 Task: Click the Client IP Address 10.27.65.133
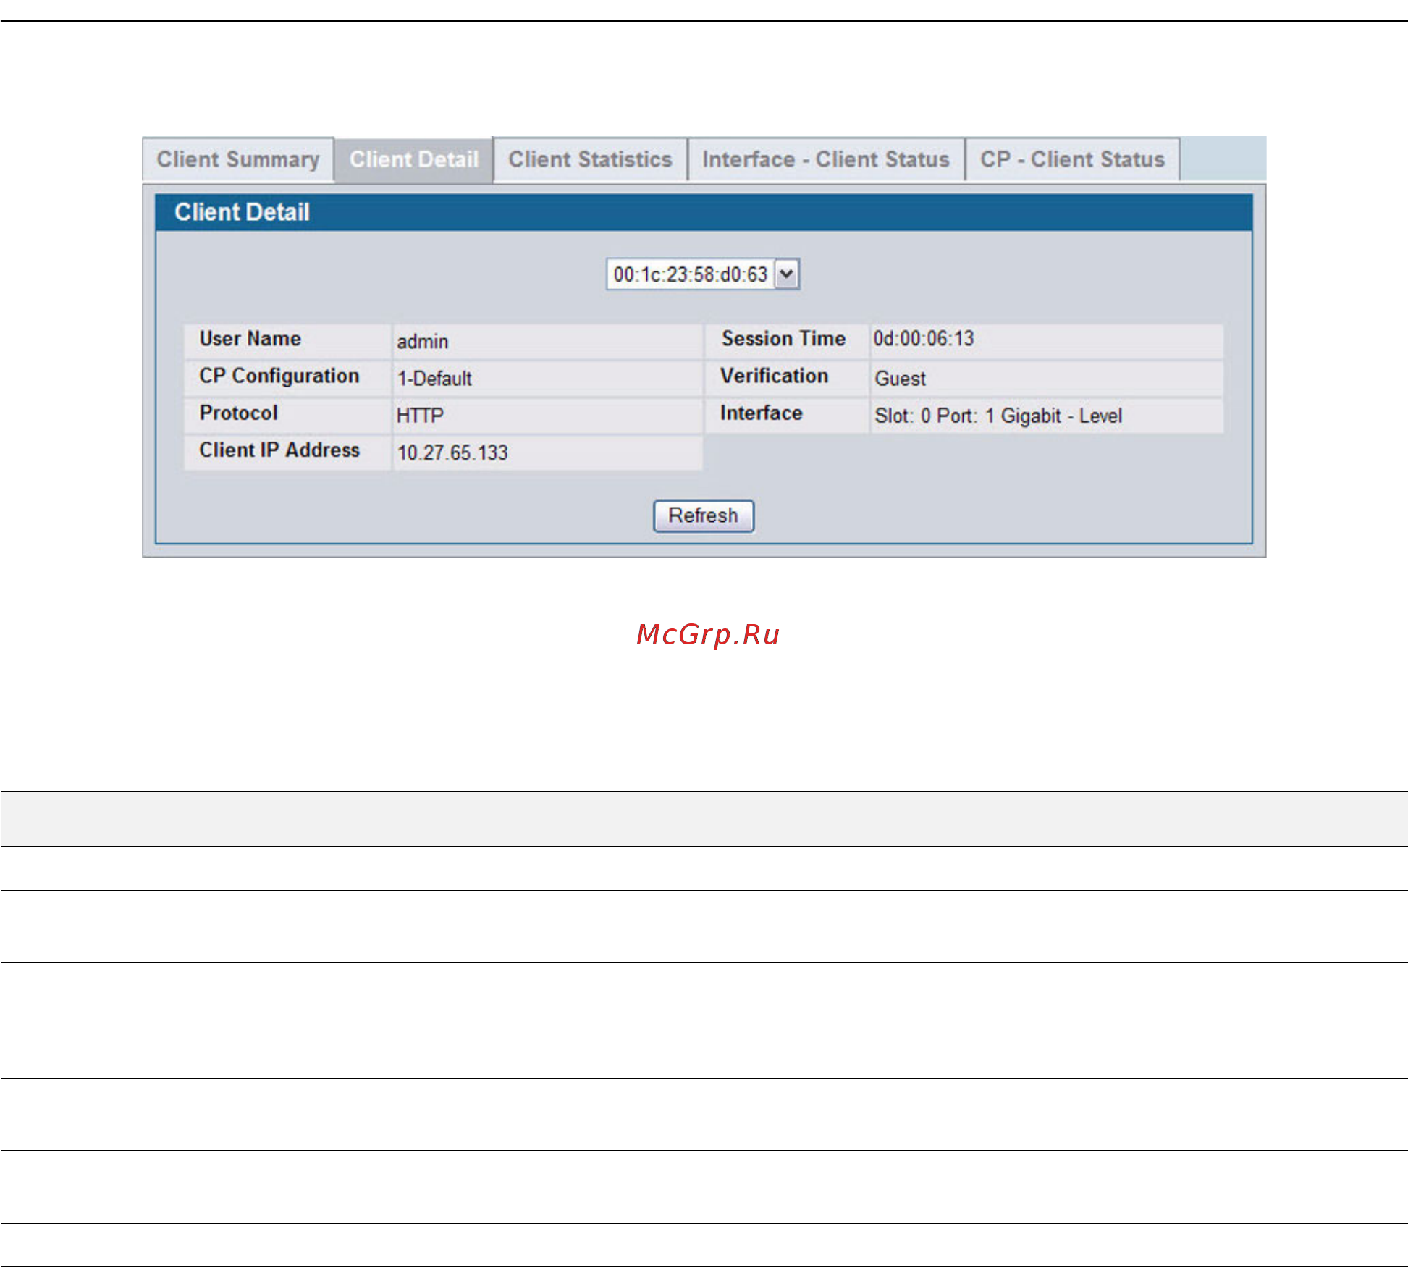tap(452, 452)
